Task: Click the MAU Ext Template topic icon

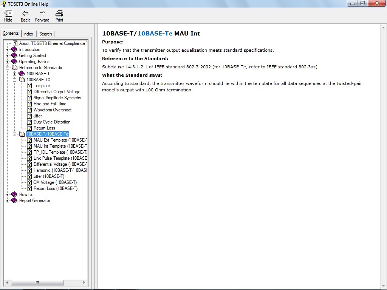Action: point(29,140)
